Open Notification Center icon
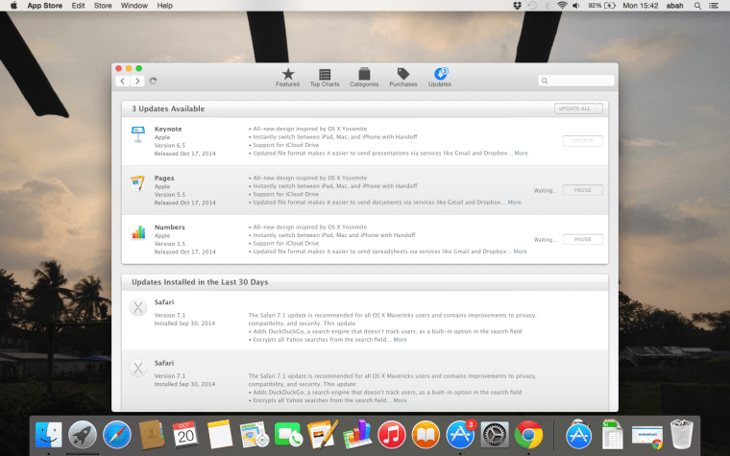This screenshot has width=730, height=456. (714, 6)
